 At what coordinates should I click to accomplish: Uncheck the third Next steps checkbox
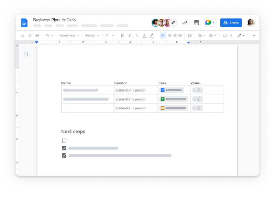64,155
